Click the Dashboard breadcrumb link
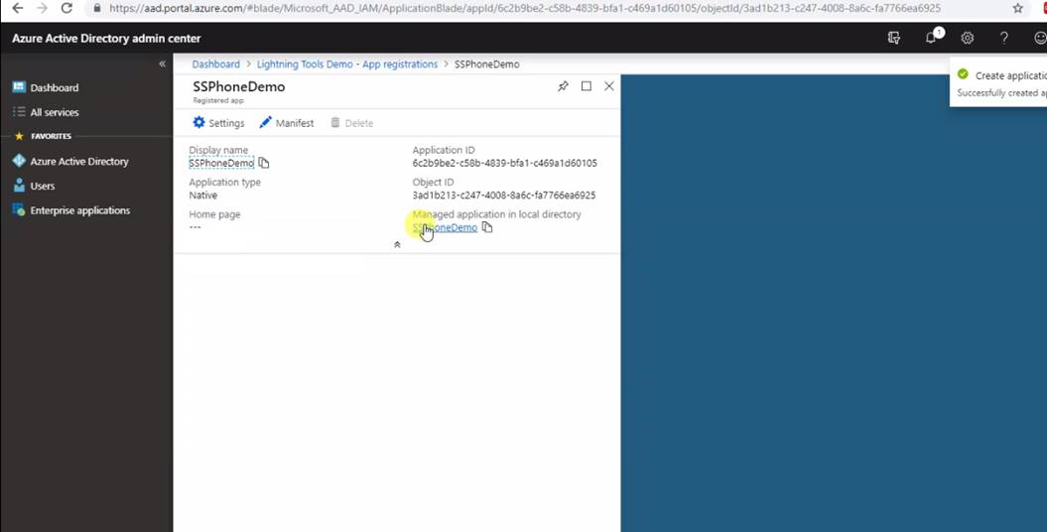Screen dimensions: 1047x532 click(215, 65)
